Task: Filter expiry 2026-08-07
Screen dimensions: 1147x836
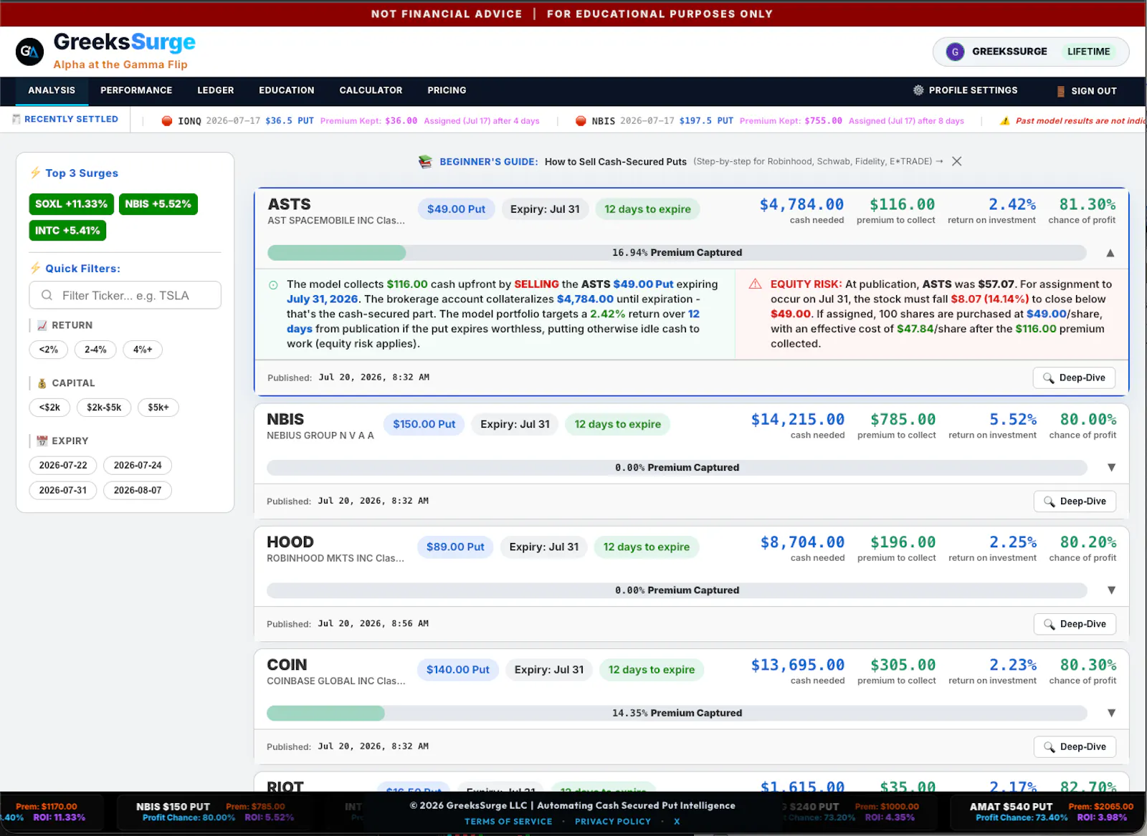Action: tap(138, 490)
